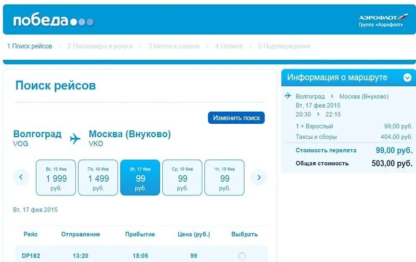Go to step 5 Подтверждение
Image resolution: width=416 pixels, height=262 pixels.
[284, 46]
